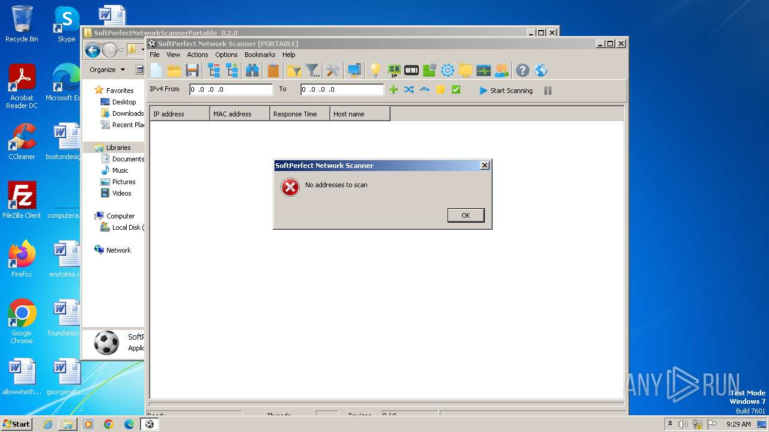Click the clipboard Paste icon

[x=273, y=71]
